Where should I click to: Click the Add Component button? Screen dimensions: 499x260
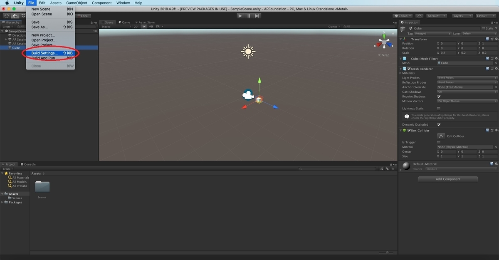point(448,179)
